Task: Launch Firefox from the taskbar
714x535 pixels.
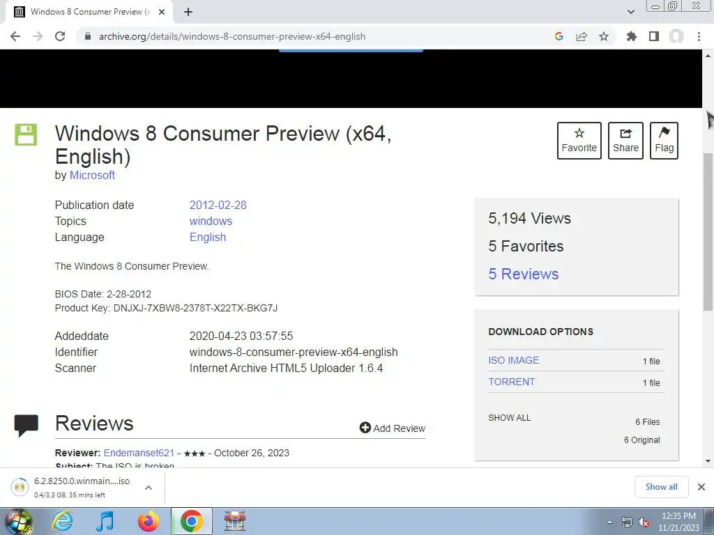Action: tap(149, 521)
